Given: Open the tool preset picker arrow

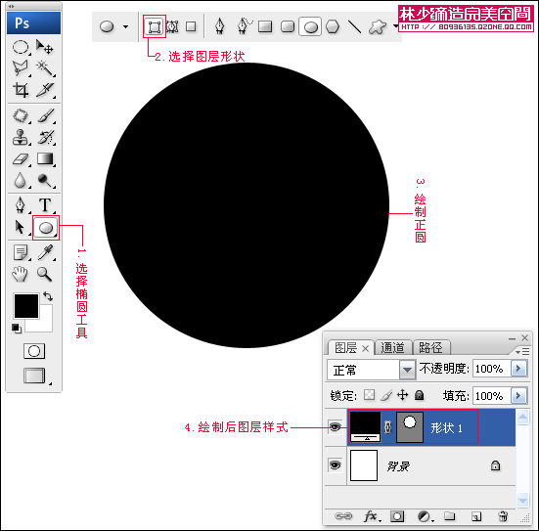Looking at the screenshot, I should coord(126,26).
